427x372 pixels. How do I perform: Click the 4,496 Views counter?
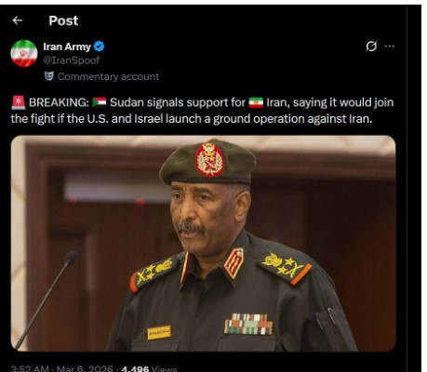click(149, 369)
